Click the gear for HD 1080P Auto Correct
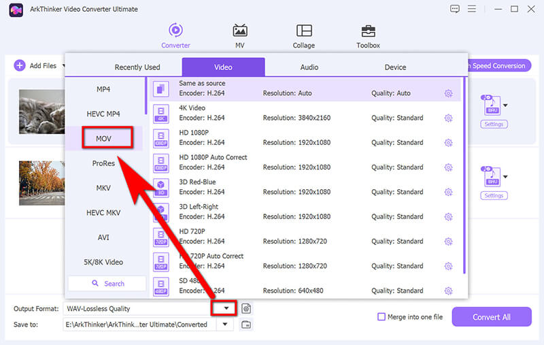The image size is (544, 345). (448, 167)
